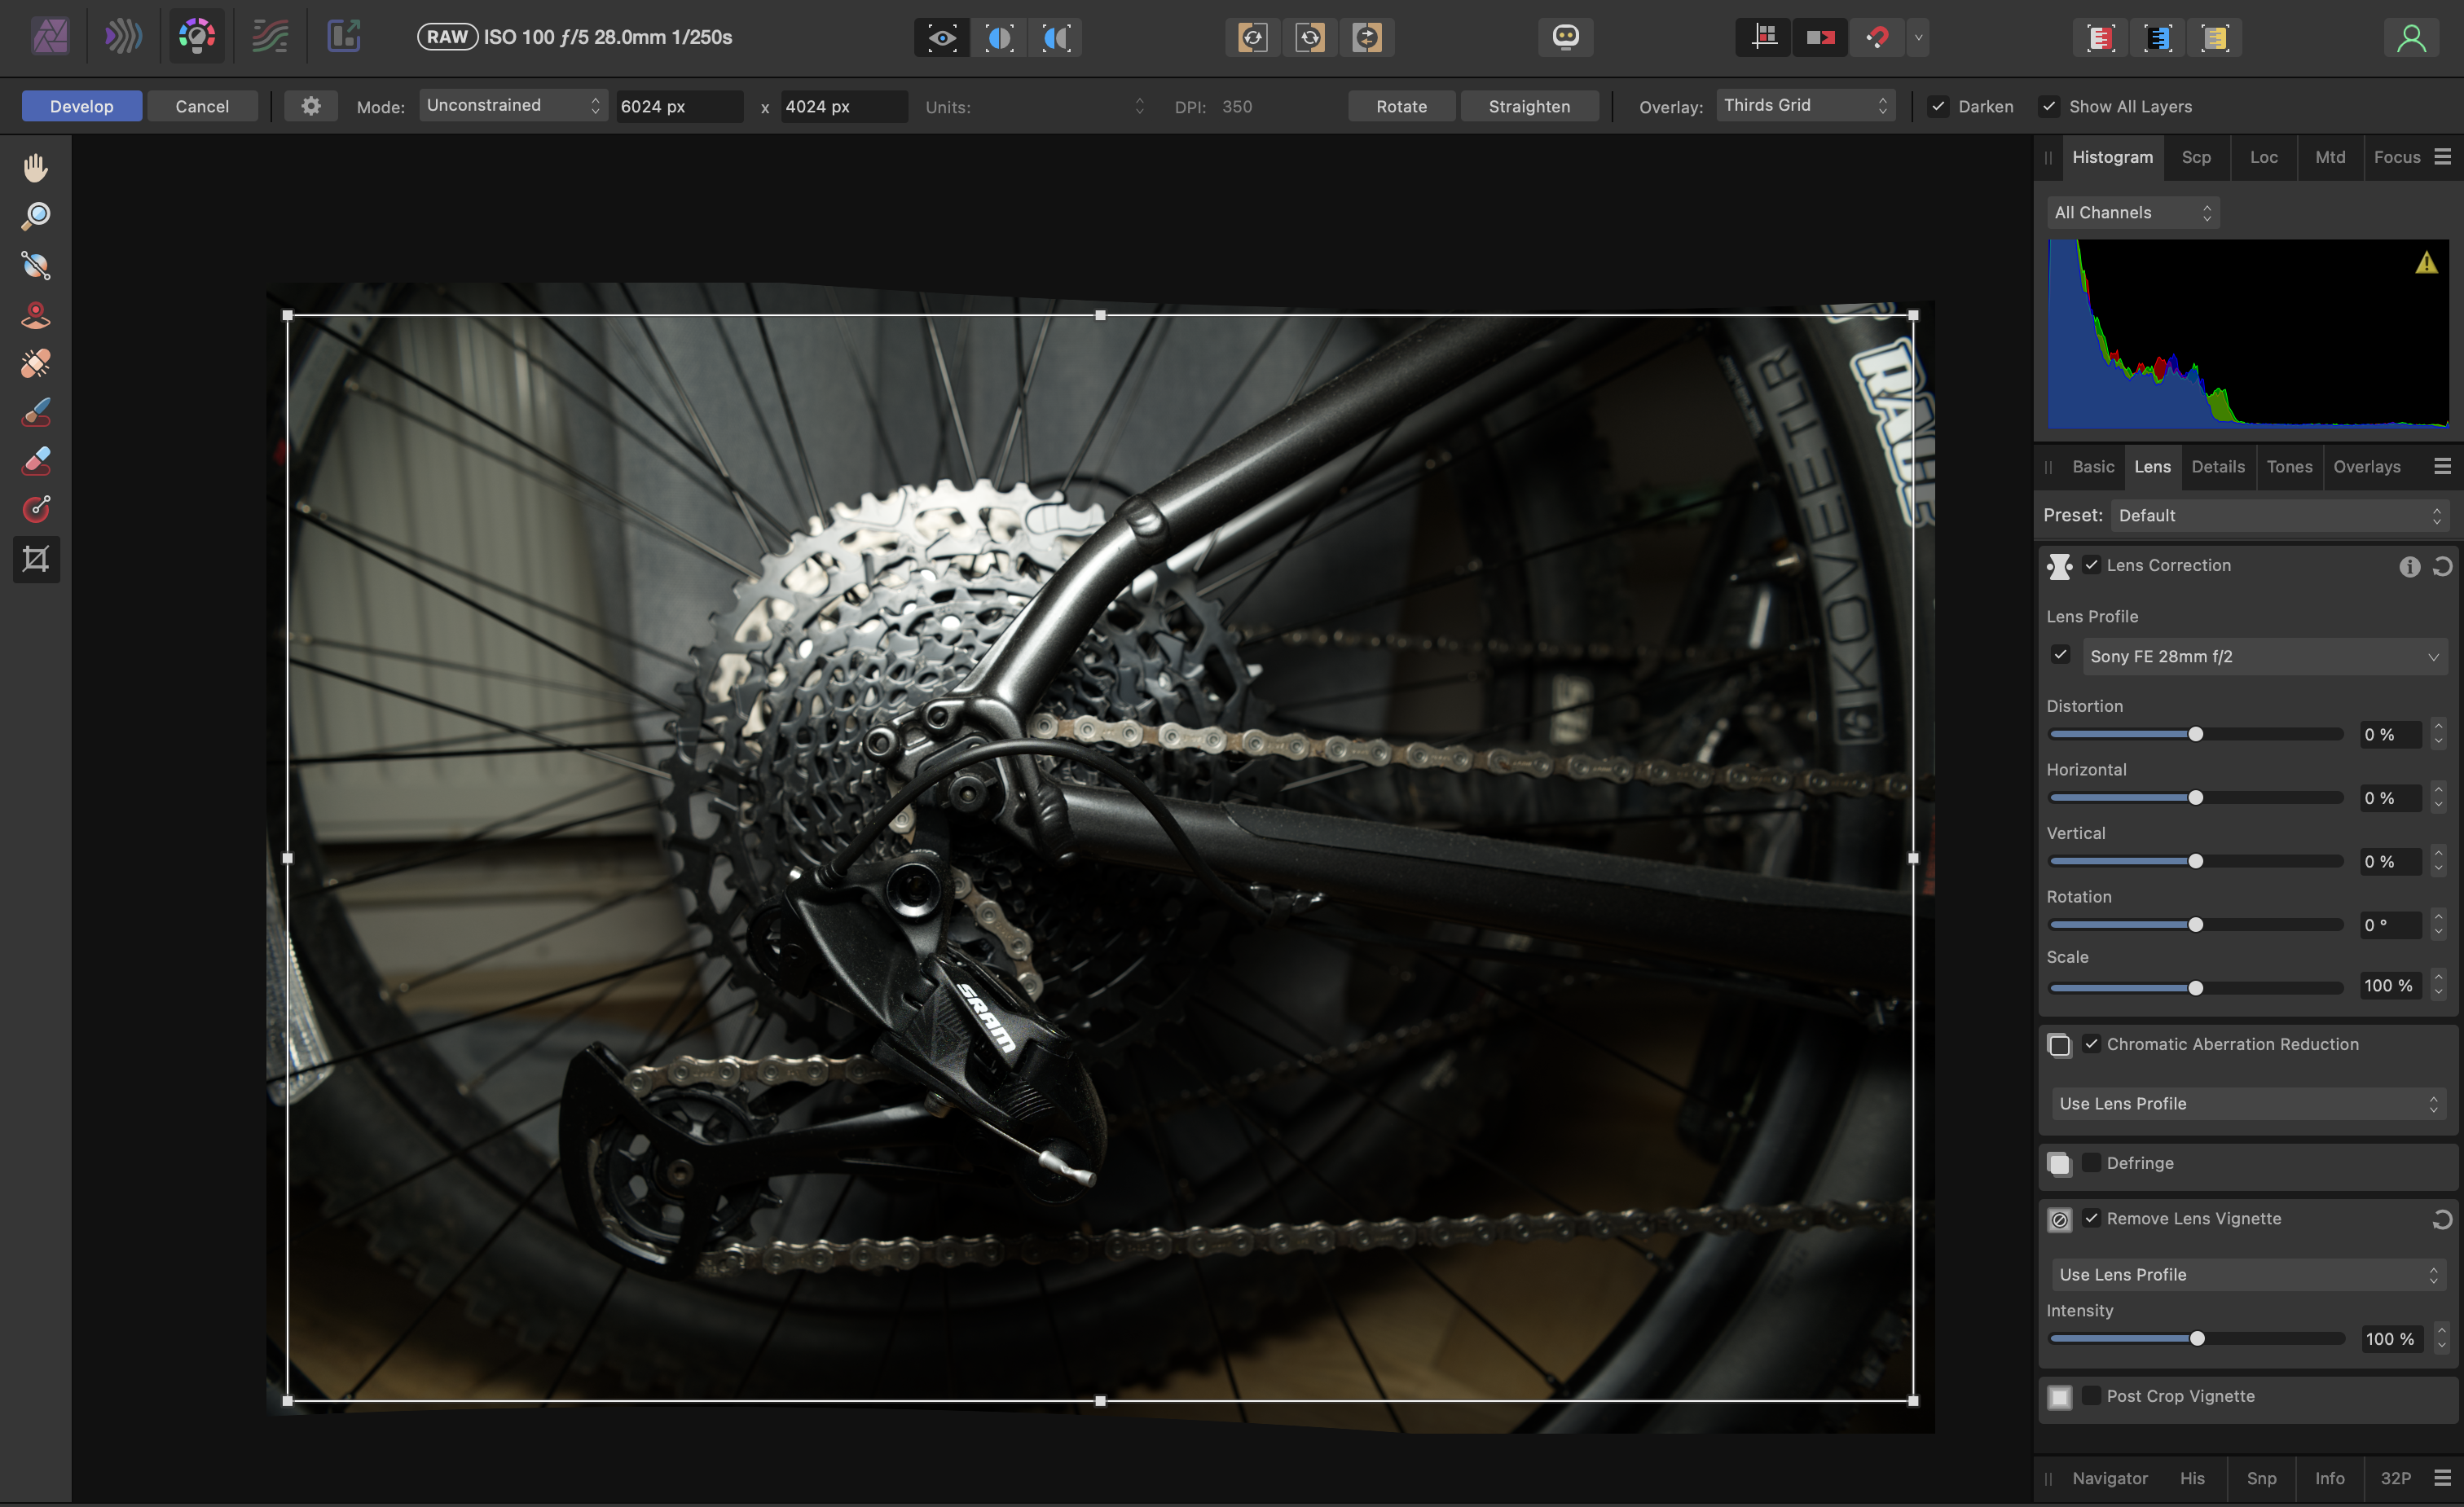Open the Tone Mapping persona
The width and height of the screenshot is (2464, 1507).
270,37
